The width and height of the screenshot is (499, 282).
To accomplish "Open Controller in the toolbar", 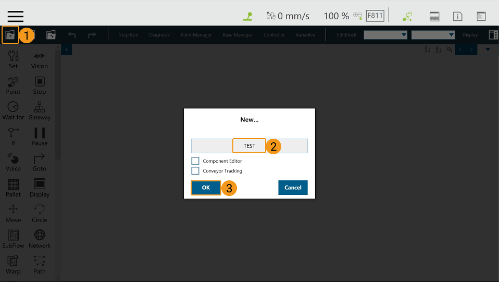I will pos(273,35).
